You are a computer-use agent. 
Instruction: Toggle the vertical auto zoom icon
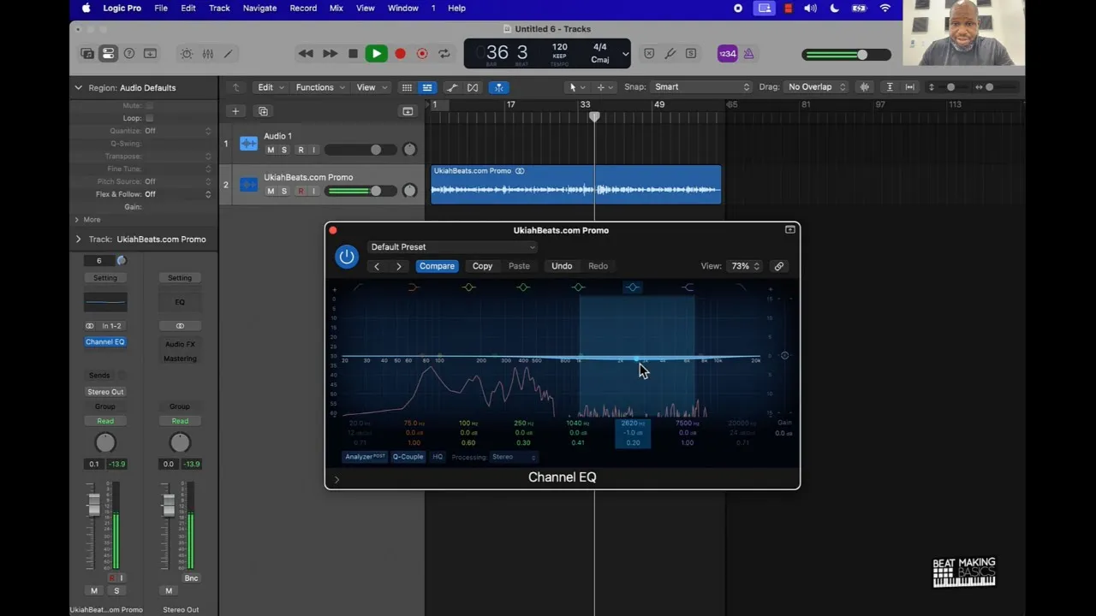890,87
